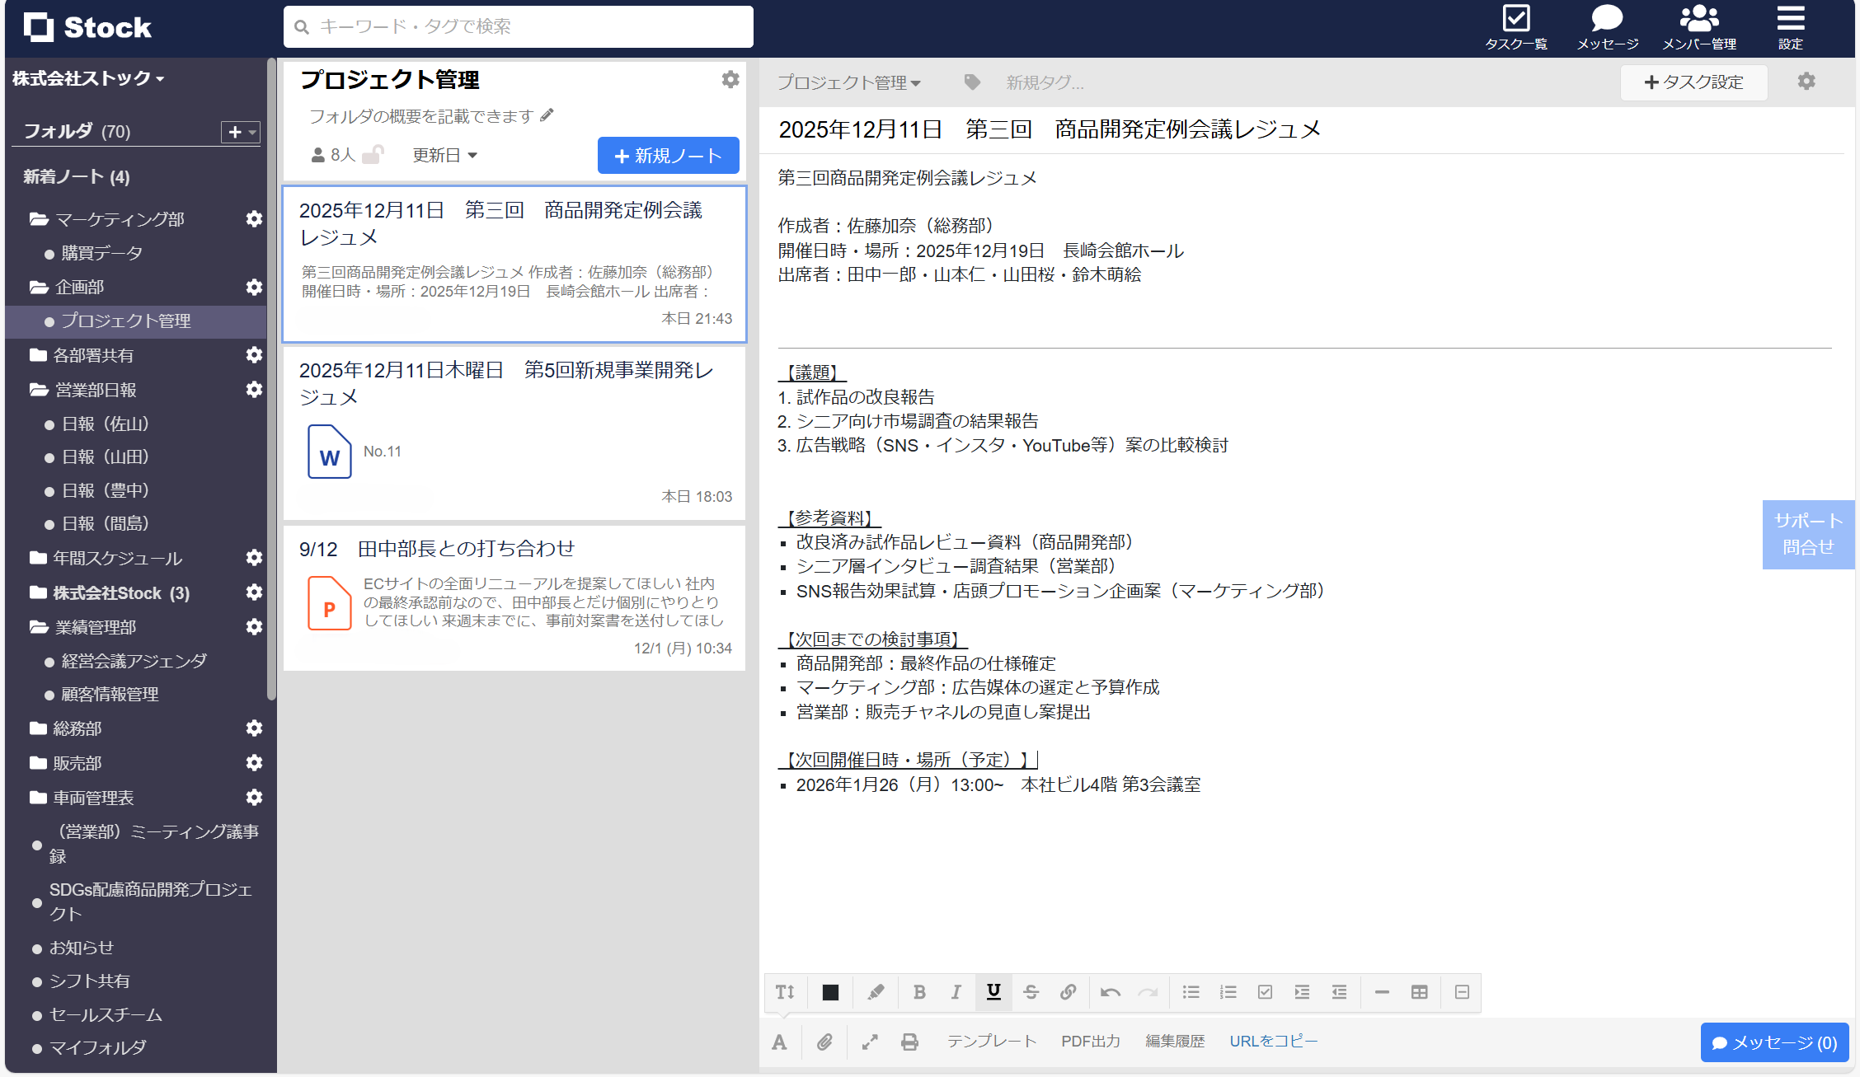
Task: Enable strikethrough formatting
Action: pos(1031,992)
